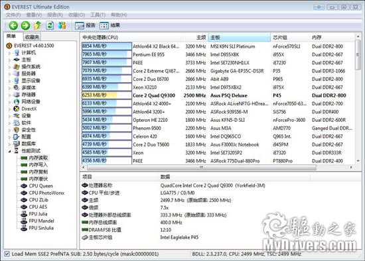This screenshot has height=261, width=365.
Task: Expand the 存储器 tree node
Action: tap(9, 95)
